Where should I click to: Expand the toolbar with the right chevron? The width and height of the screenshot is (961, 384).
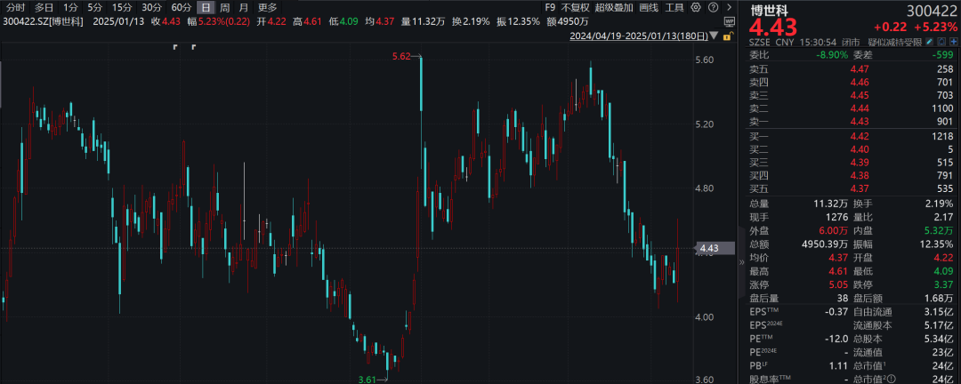728,7
